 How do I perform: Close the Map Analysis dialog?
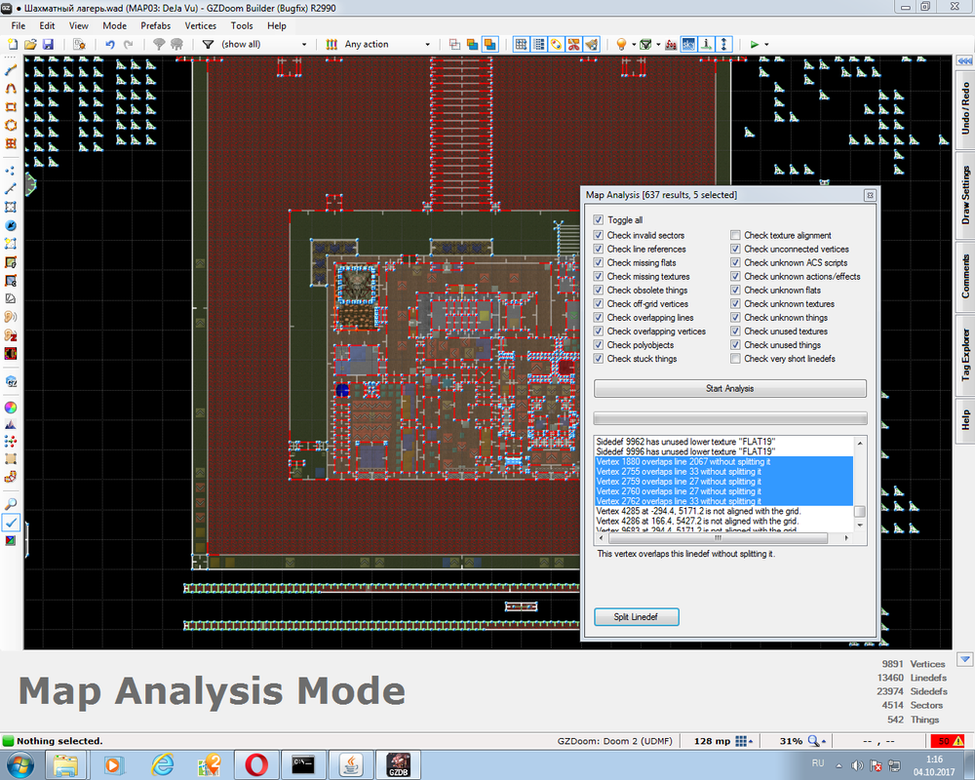point(870,195)
